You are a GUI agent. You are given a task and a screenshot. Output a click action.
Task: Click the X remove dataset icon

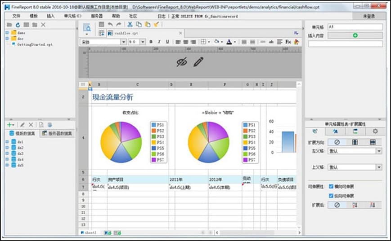[31, 125]
